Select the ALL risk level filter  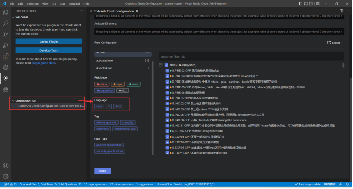pos(122,90)
